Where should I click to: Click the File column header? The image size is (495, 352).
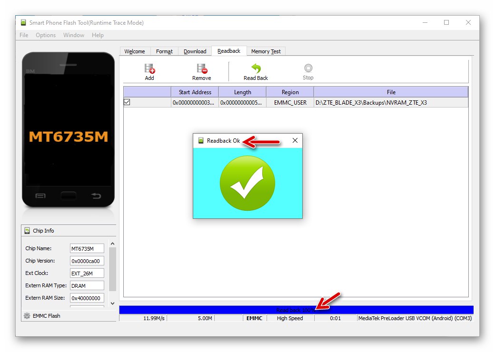click(391, 92)
